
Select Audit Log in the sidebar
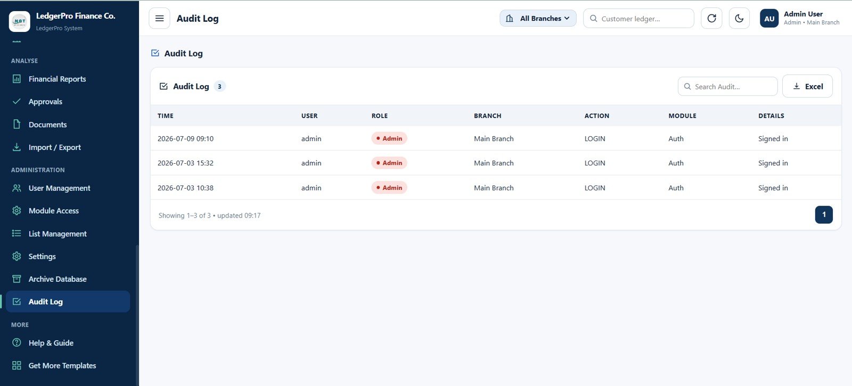(68, 301)
